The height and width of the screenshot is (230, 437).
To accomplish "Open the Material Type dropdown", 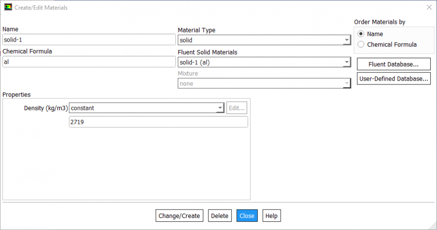I will [264, 40].
